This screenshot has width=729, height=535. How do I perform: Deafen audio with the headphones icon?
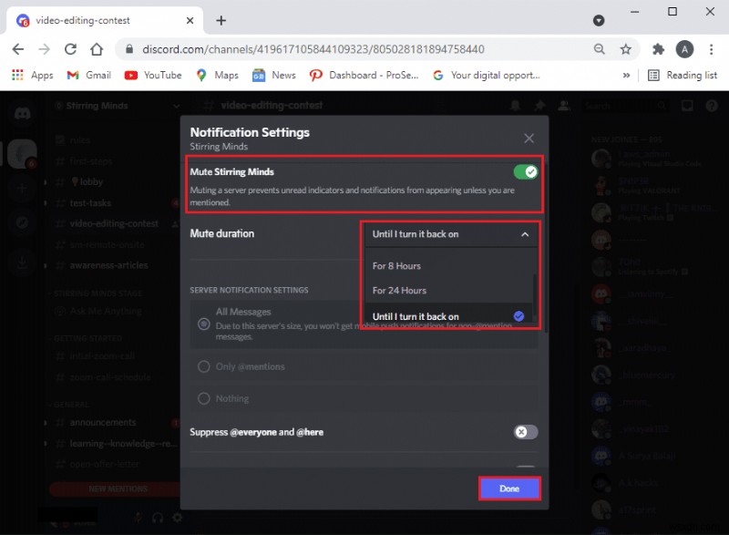pyautogui.click(x=158, y=518)
